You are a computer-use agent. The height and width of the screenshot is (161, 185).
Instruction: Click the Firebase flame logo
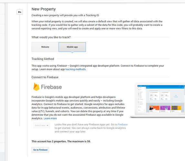tap(36, 87)
